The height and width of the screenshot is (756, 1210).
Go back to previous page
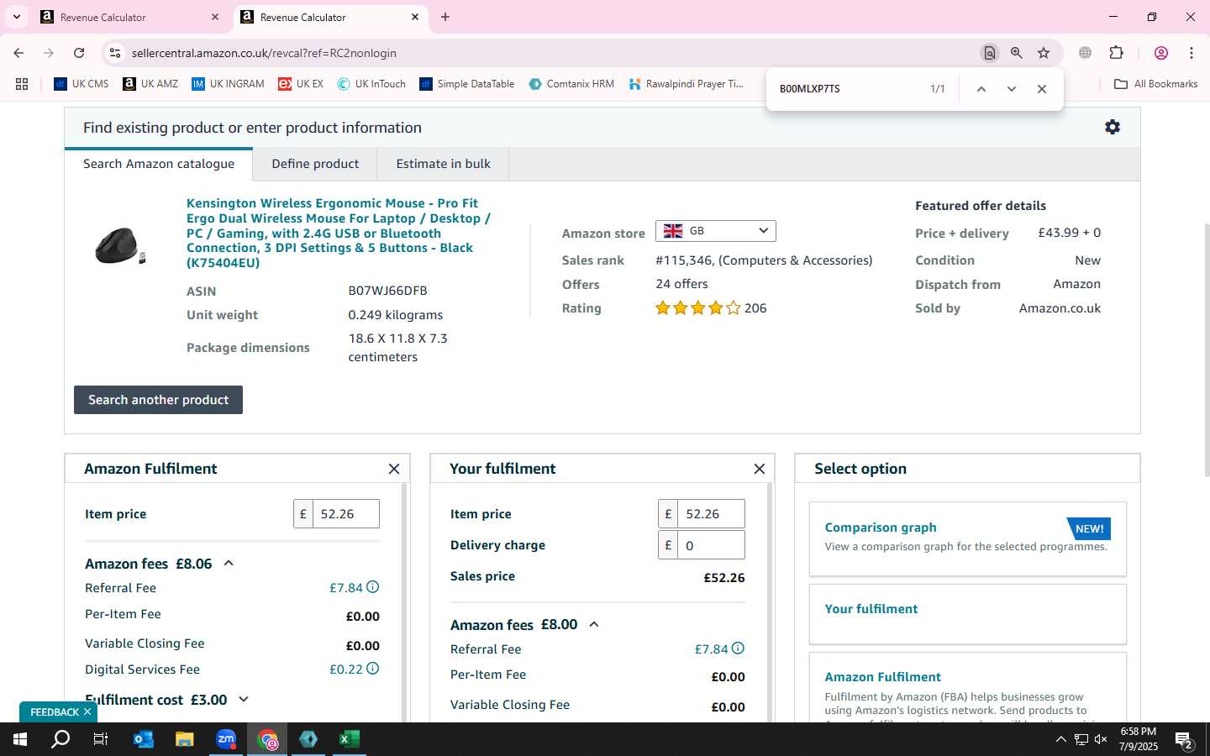[x=18, y=53]
